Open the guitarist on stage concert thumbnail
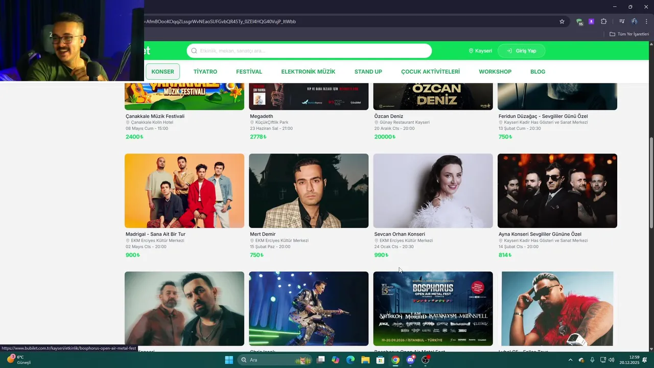Image resolution: width=654 pixels, height=368 pixels. click(309, 309)
